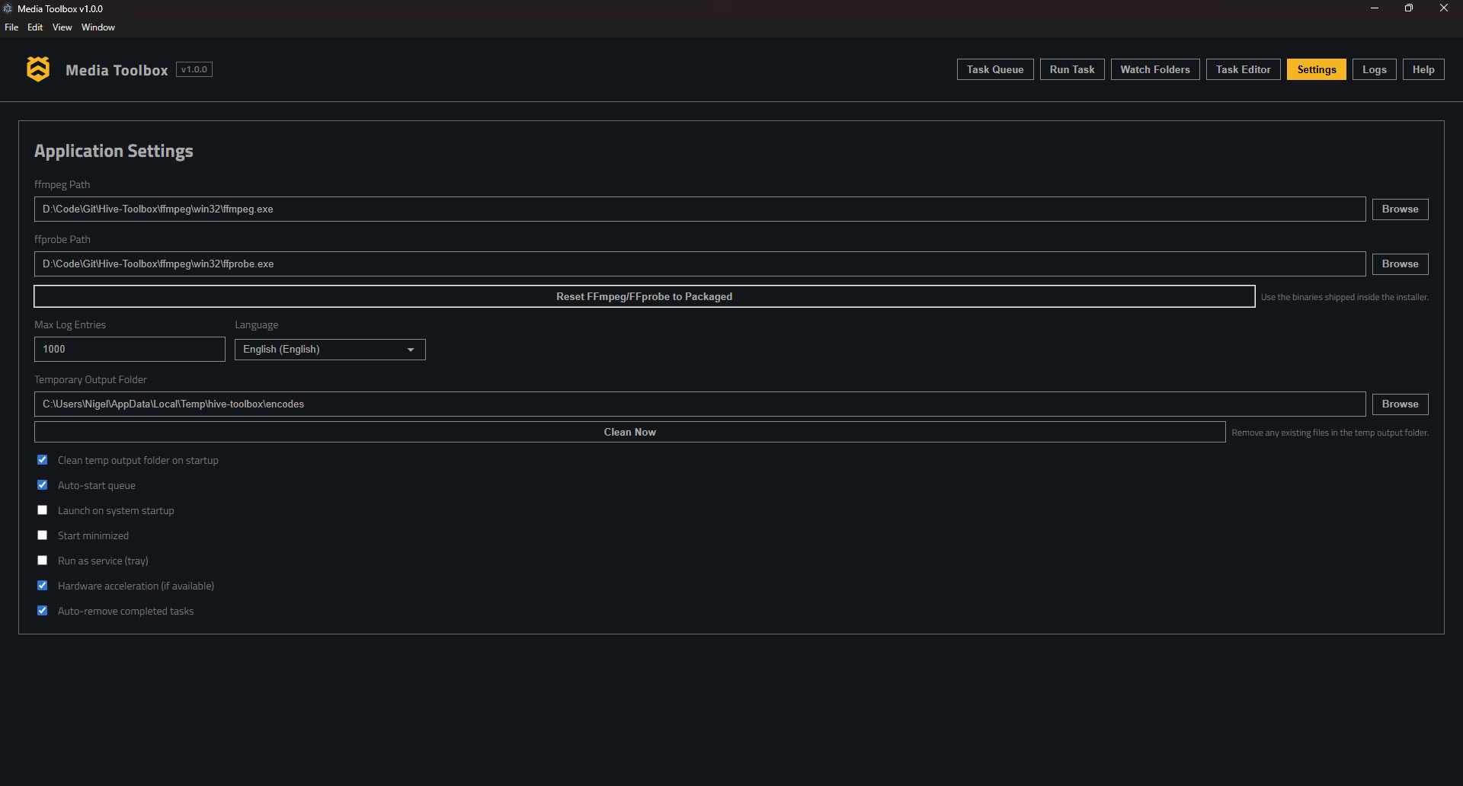Check the 'Start minimized' option
The height and width of the screenshot is (786, 1463).
43,535
